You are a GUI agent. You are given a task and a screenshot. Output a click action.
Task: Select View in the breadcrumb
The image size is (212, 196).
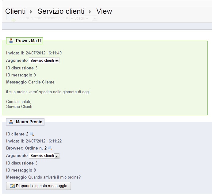[104, 11]
